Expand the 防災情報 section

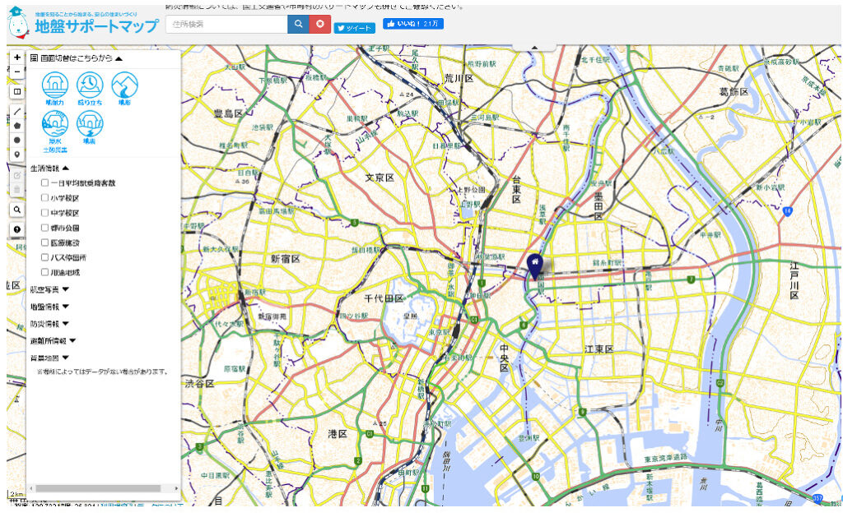click(x=49, y=324)
